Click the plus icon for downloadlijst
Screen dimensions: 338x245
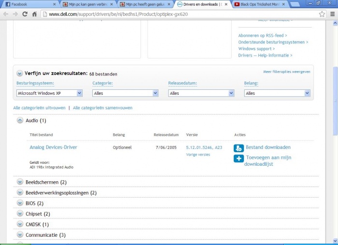pos(239,159)
